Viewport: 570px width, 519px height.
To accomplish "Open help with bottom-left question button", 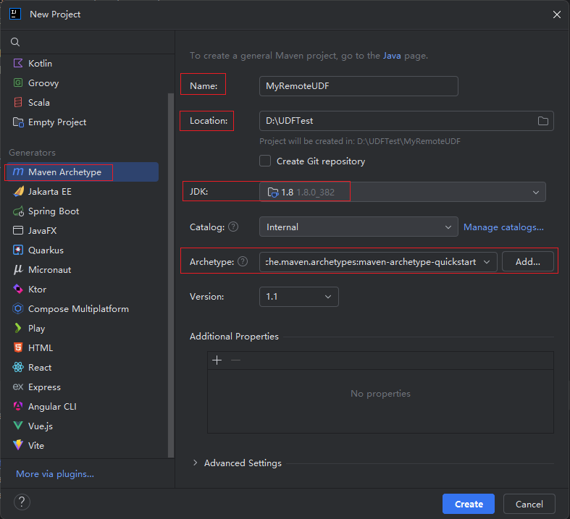I will tap(22, 502).
